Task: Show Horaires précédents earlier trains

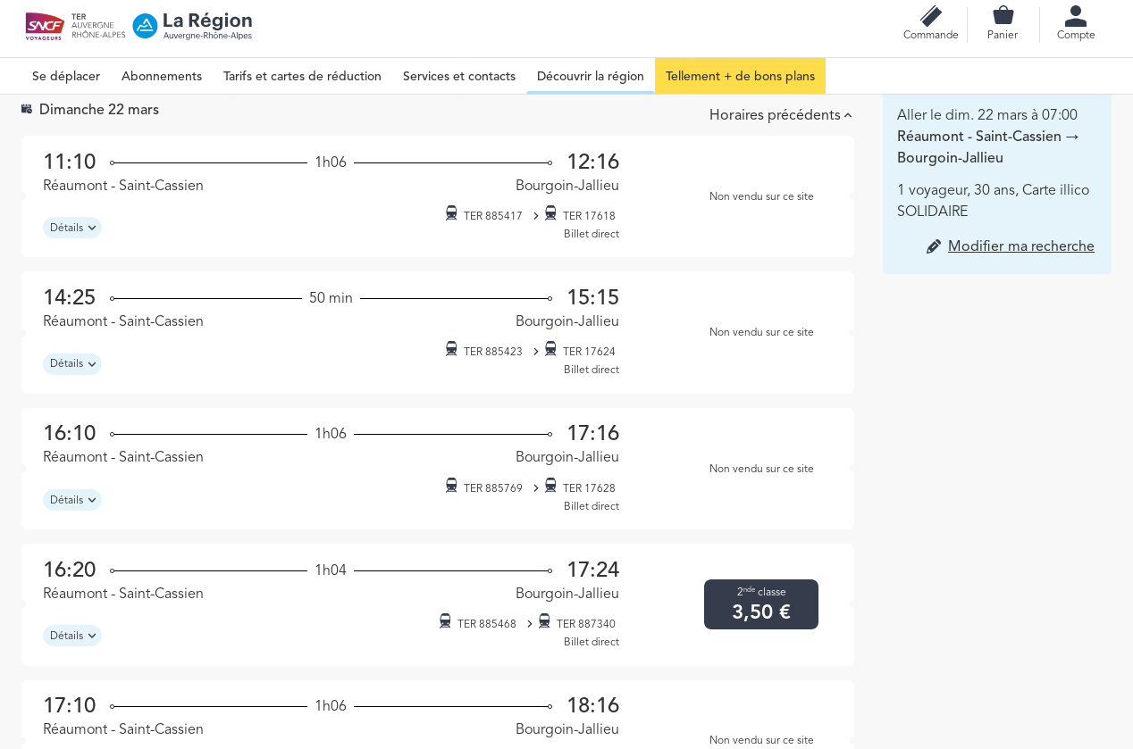Action: [x=780, y=115]
